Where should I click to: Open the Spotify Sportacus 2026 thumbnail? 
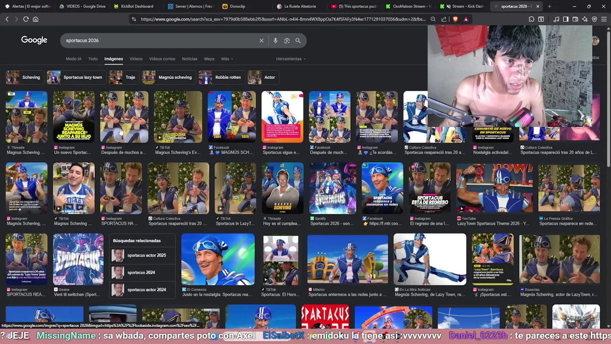(333, 188)
